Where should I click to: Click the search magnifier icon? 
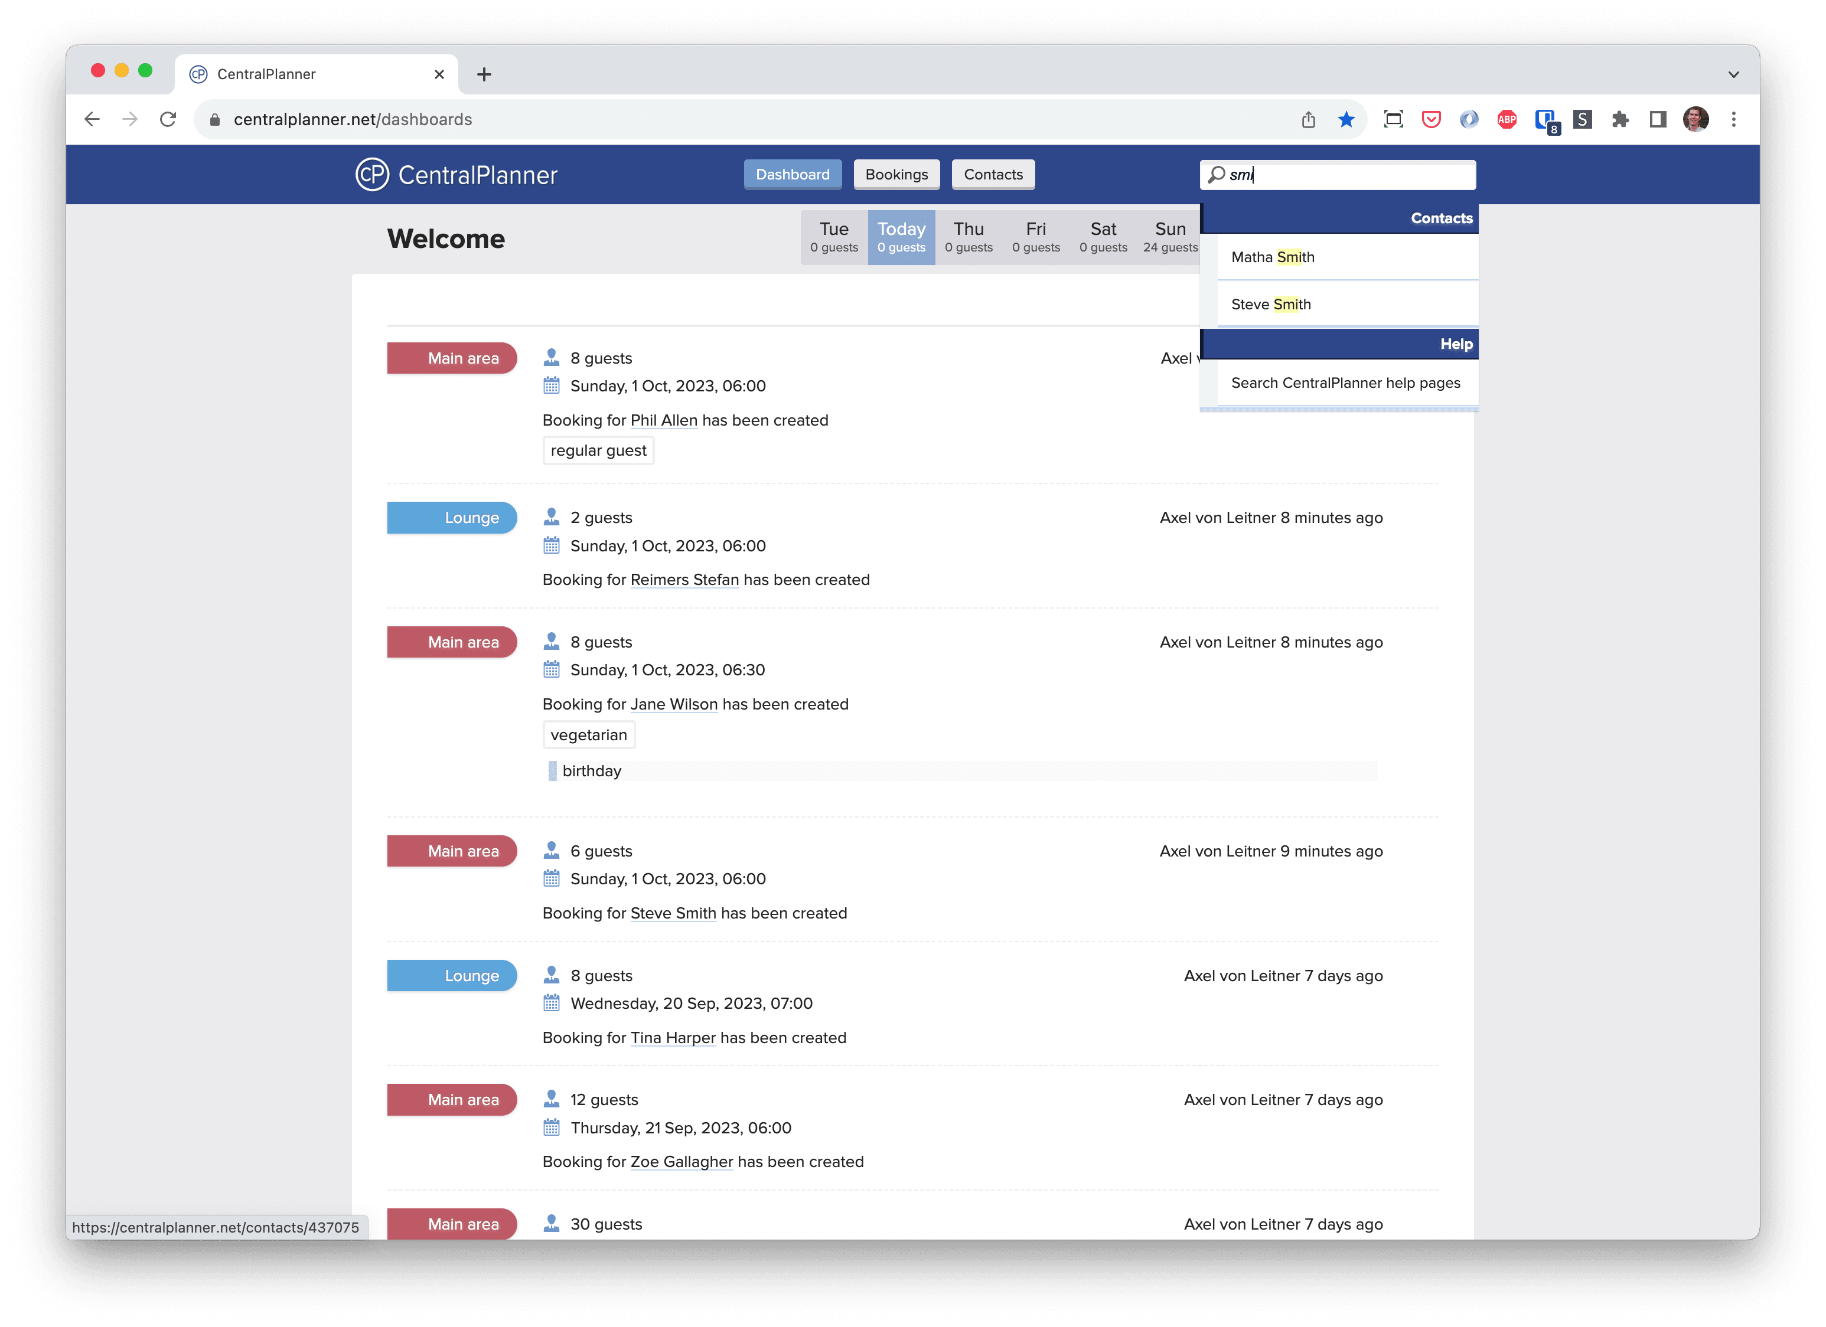pyautogui.click(x=1216, y=175)
